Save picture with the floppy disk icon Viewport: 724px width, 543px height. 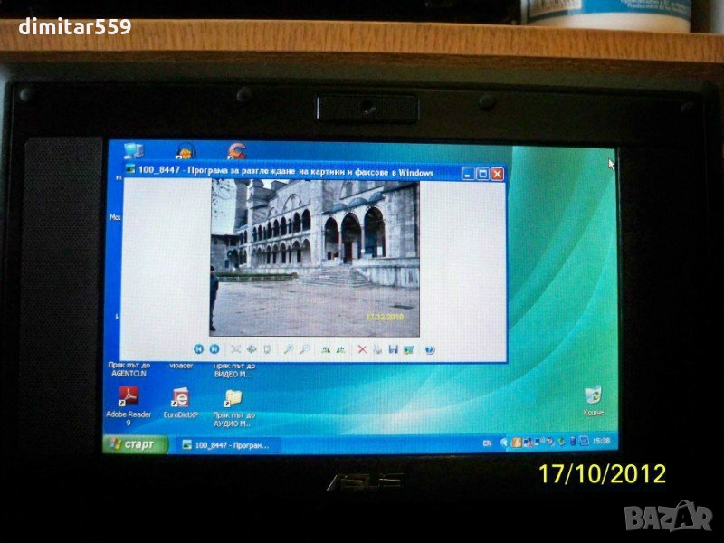[x=393, y=348]
